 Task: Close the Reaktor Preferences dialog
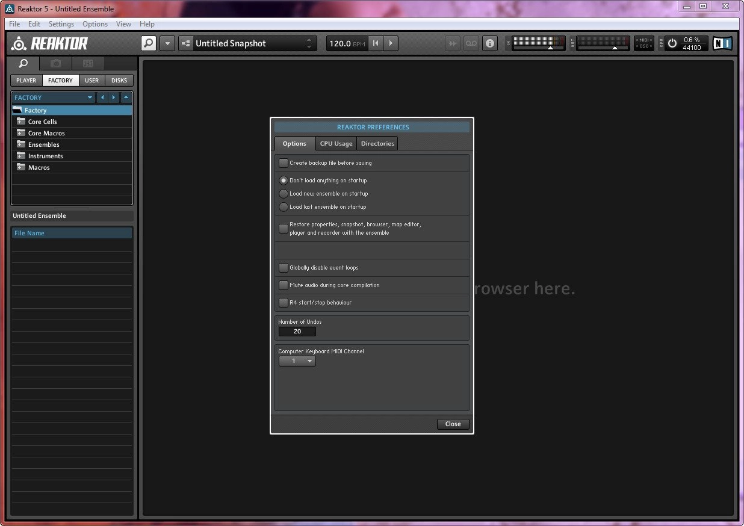point(453,424)
